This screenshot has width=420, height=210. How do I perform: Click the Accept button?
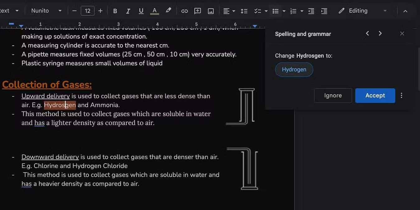[375, 96]
